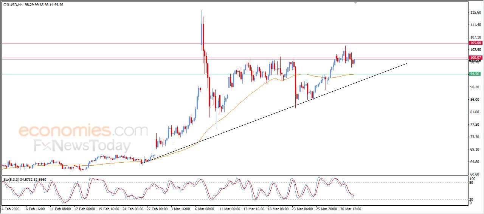This screenshot has height=214, width=484.
Task: Select the upper red resistance line at 105.08
Action: (113, 43)
